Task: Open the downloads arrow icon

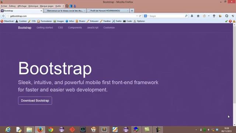Action: [x=192, y=16]
